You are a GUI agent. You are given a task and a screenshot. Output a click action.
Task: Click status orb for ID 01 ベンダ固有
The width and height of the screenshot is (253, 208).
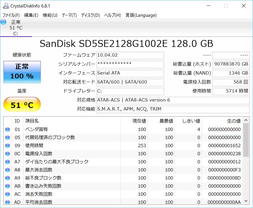pyautogui.click(x=8, y=129)
